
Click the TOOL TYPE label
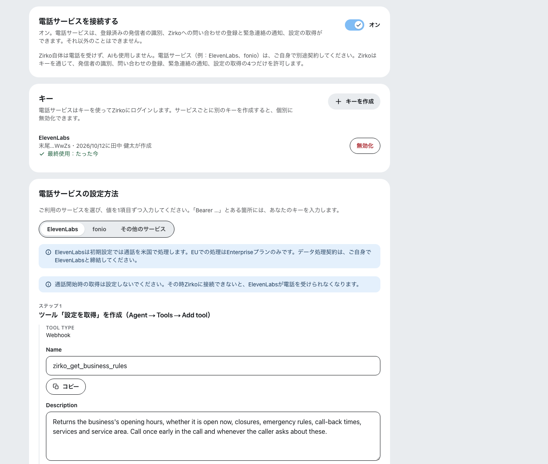[60, 328]
